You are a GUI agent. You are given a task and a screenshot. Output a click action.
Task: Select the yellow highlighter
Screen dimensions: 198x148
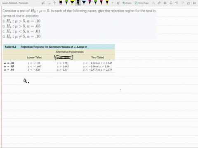click(72, 2)
